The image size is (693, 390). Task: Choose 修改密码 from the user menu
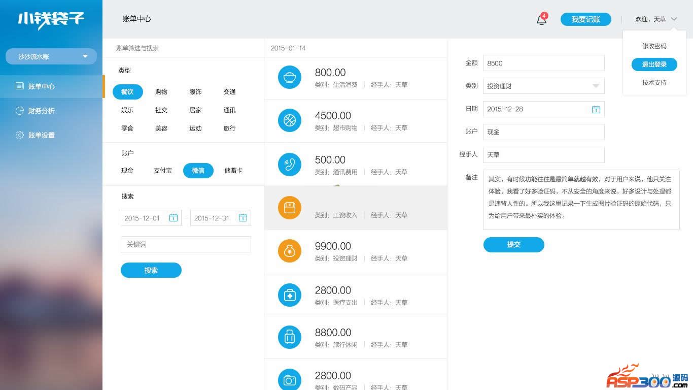point(654,46)
